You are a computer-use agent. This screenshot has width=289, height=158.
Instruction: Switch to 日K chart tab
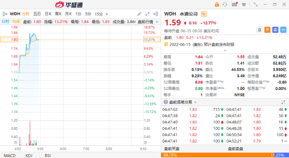pyautogui.click(x=48, y=14)
